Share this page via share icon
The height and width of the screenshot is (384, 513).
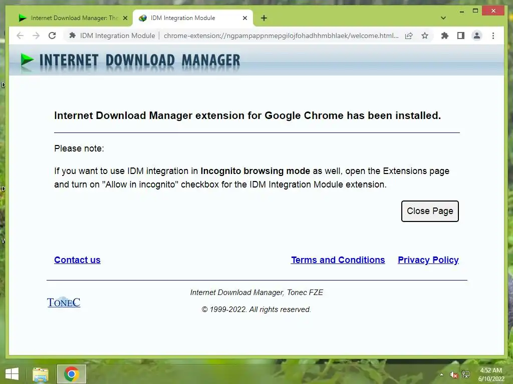pos(409,35)
